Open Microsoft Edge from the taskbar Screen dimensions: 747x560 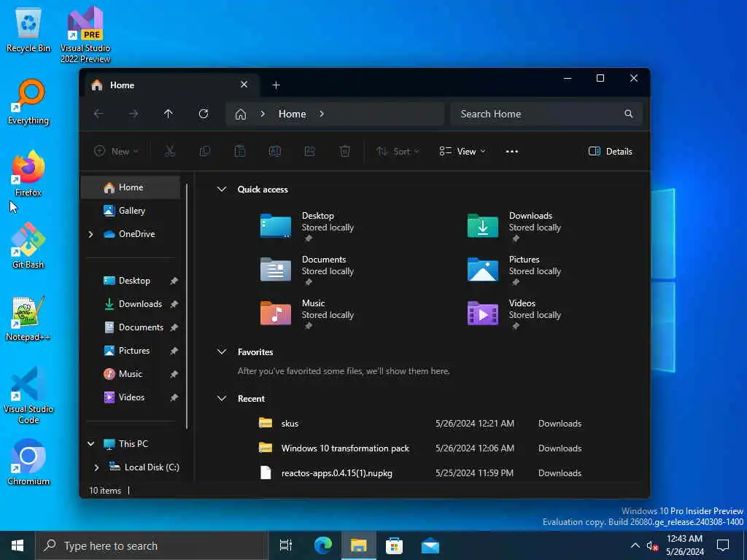coord(323,545)
